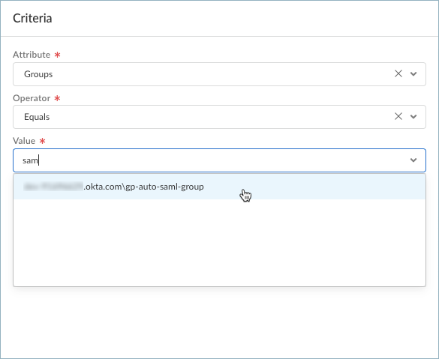The image size is (439, 359).
Task: Click the Criteria panel heading
Action: point(32,18)
